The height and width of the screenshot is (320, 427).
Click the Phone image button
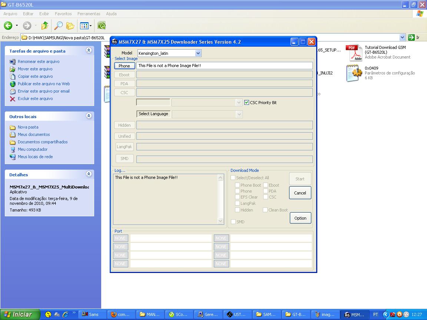click(125, 66)
